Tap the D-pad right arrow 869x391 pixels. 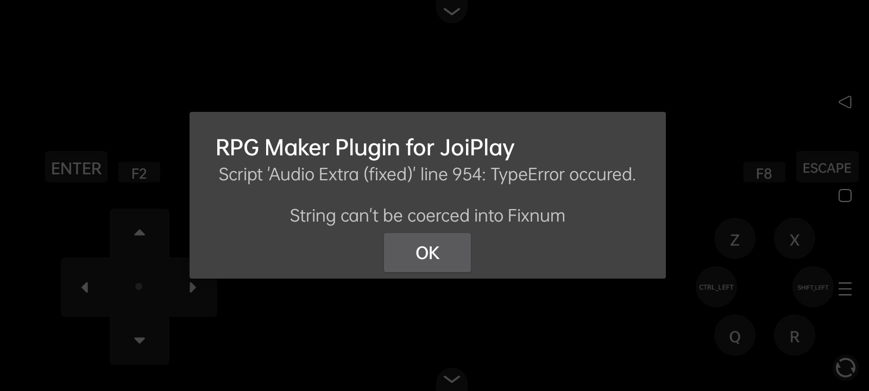(193, 287)
